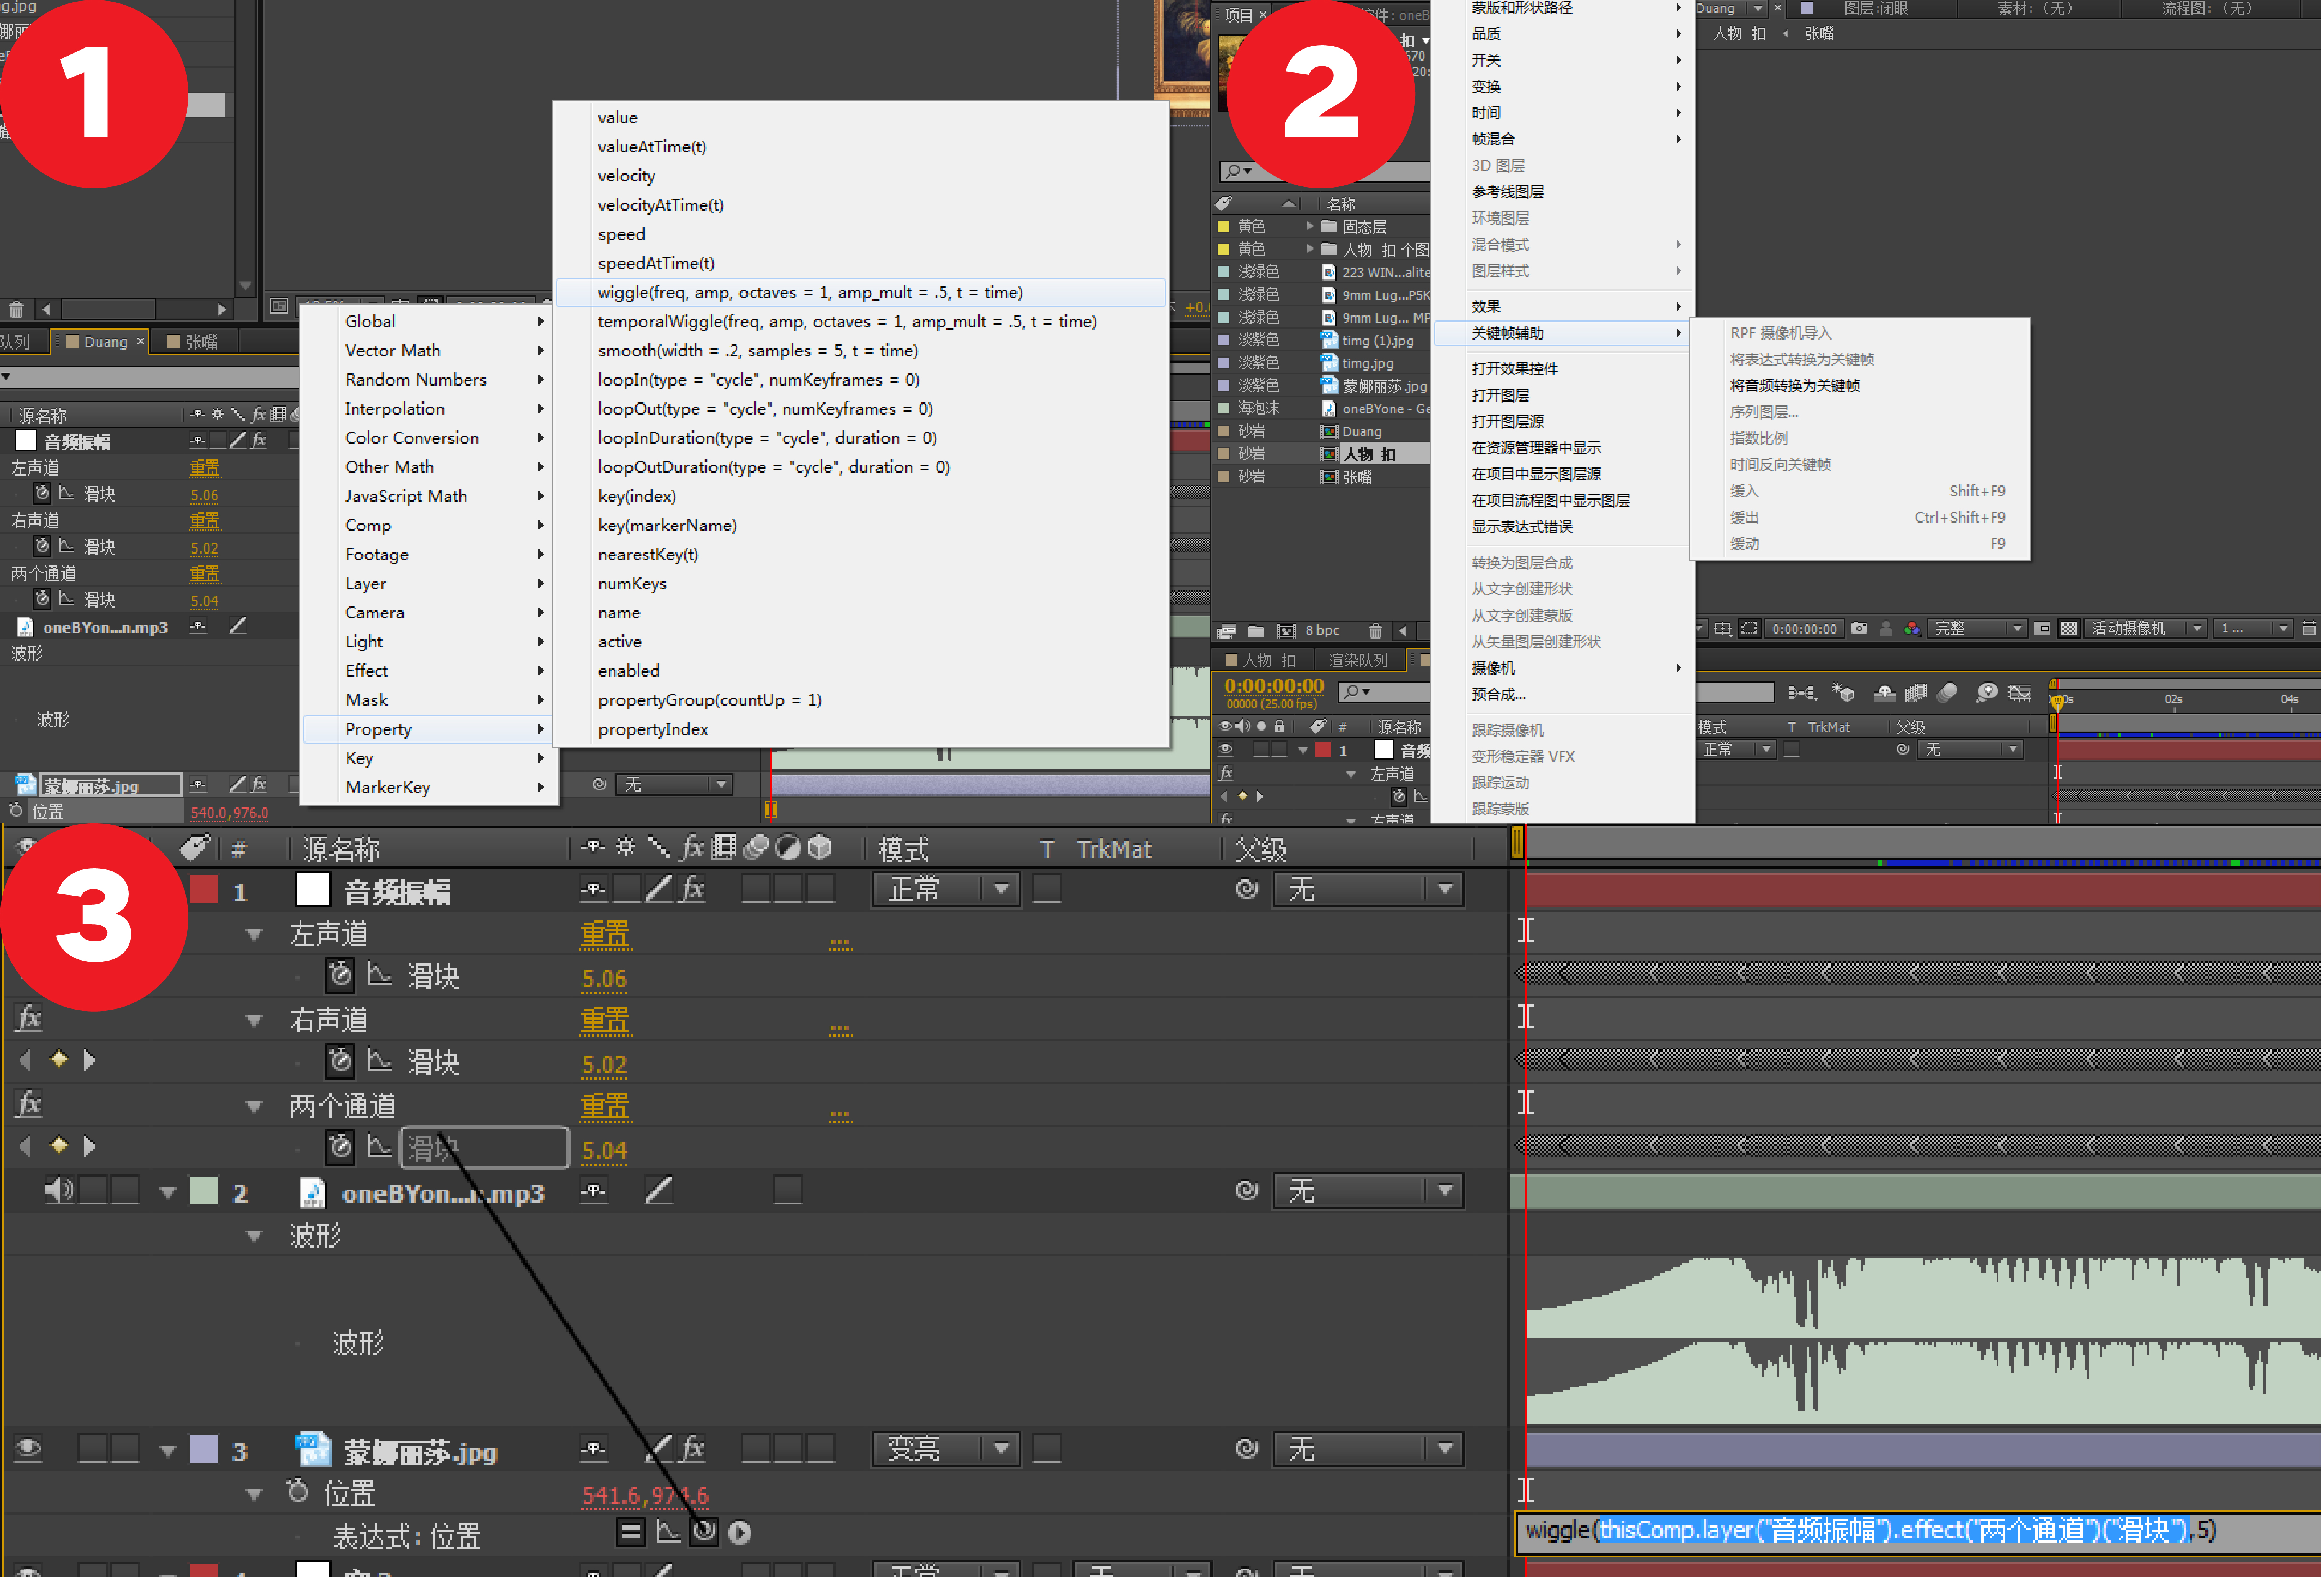Click 重置 link for 左声道 in bottom timeline
The height and width of the screenshot is (1577, 2324).
(x=605, y=935)
